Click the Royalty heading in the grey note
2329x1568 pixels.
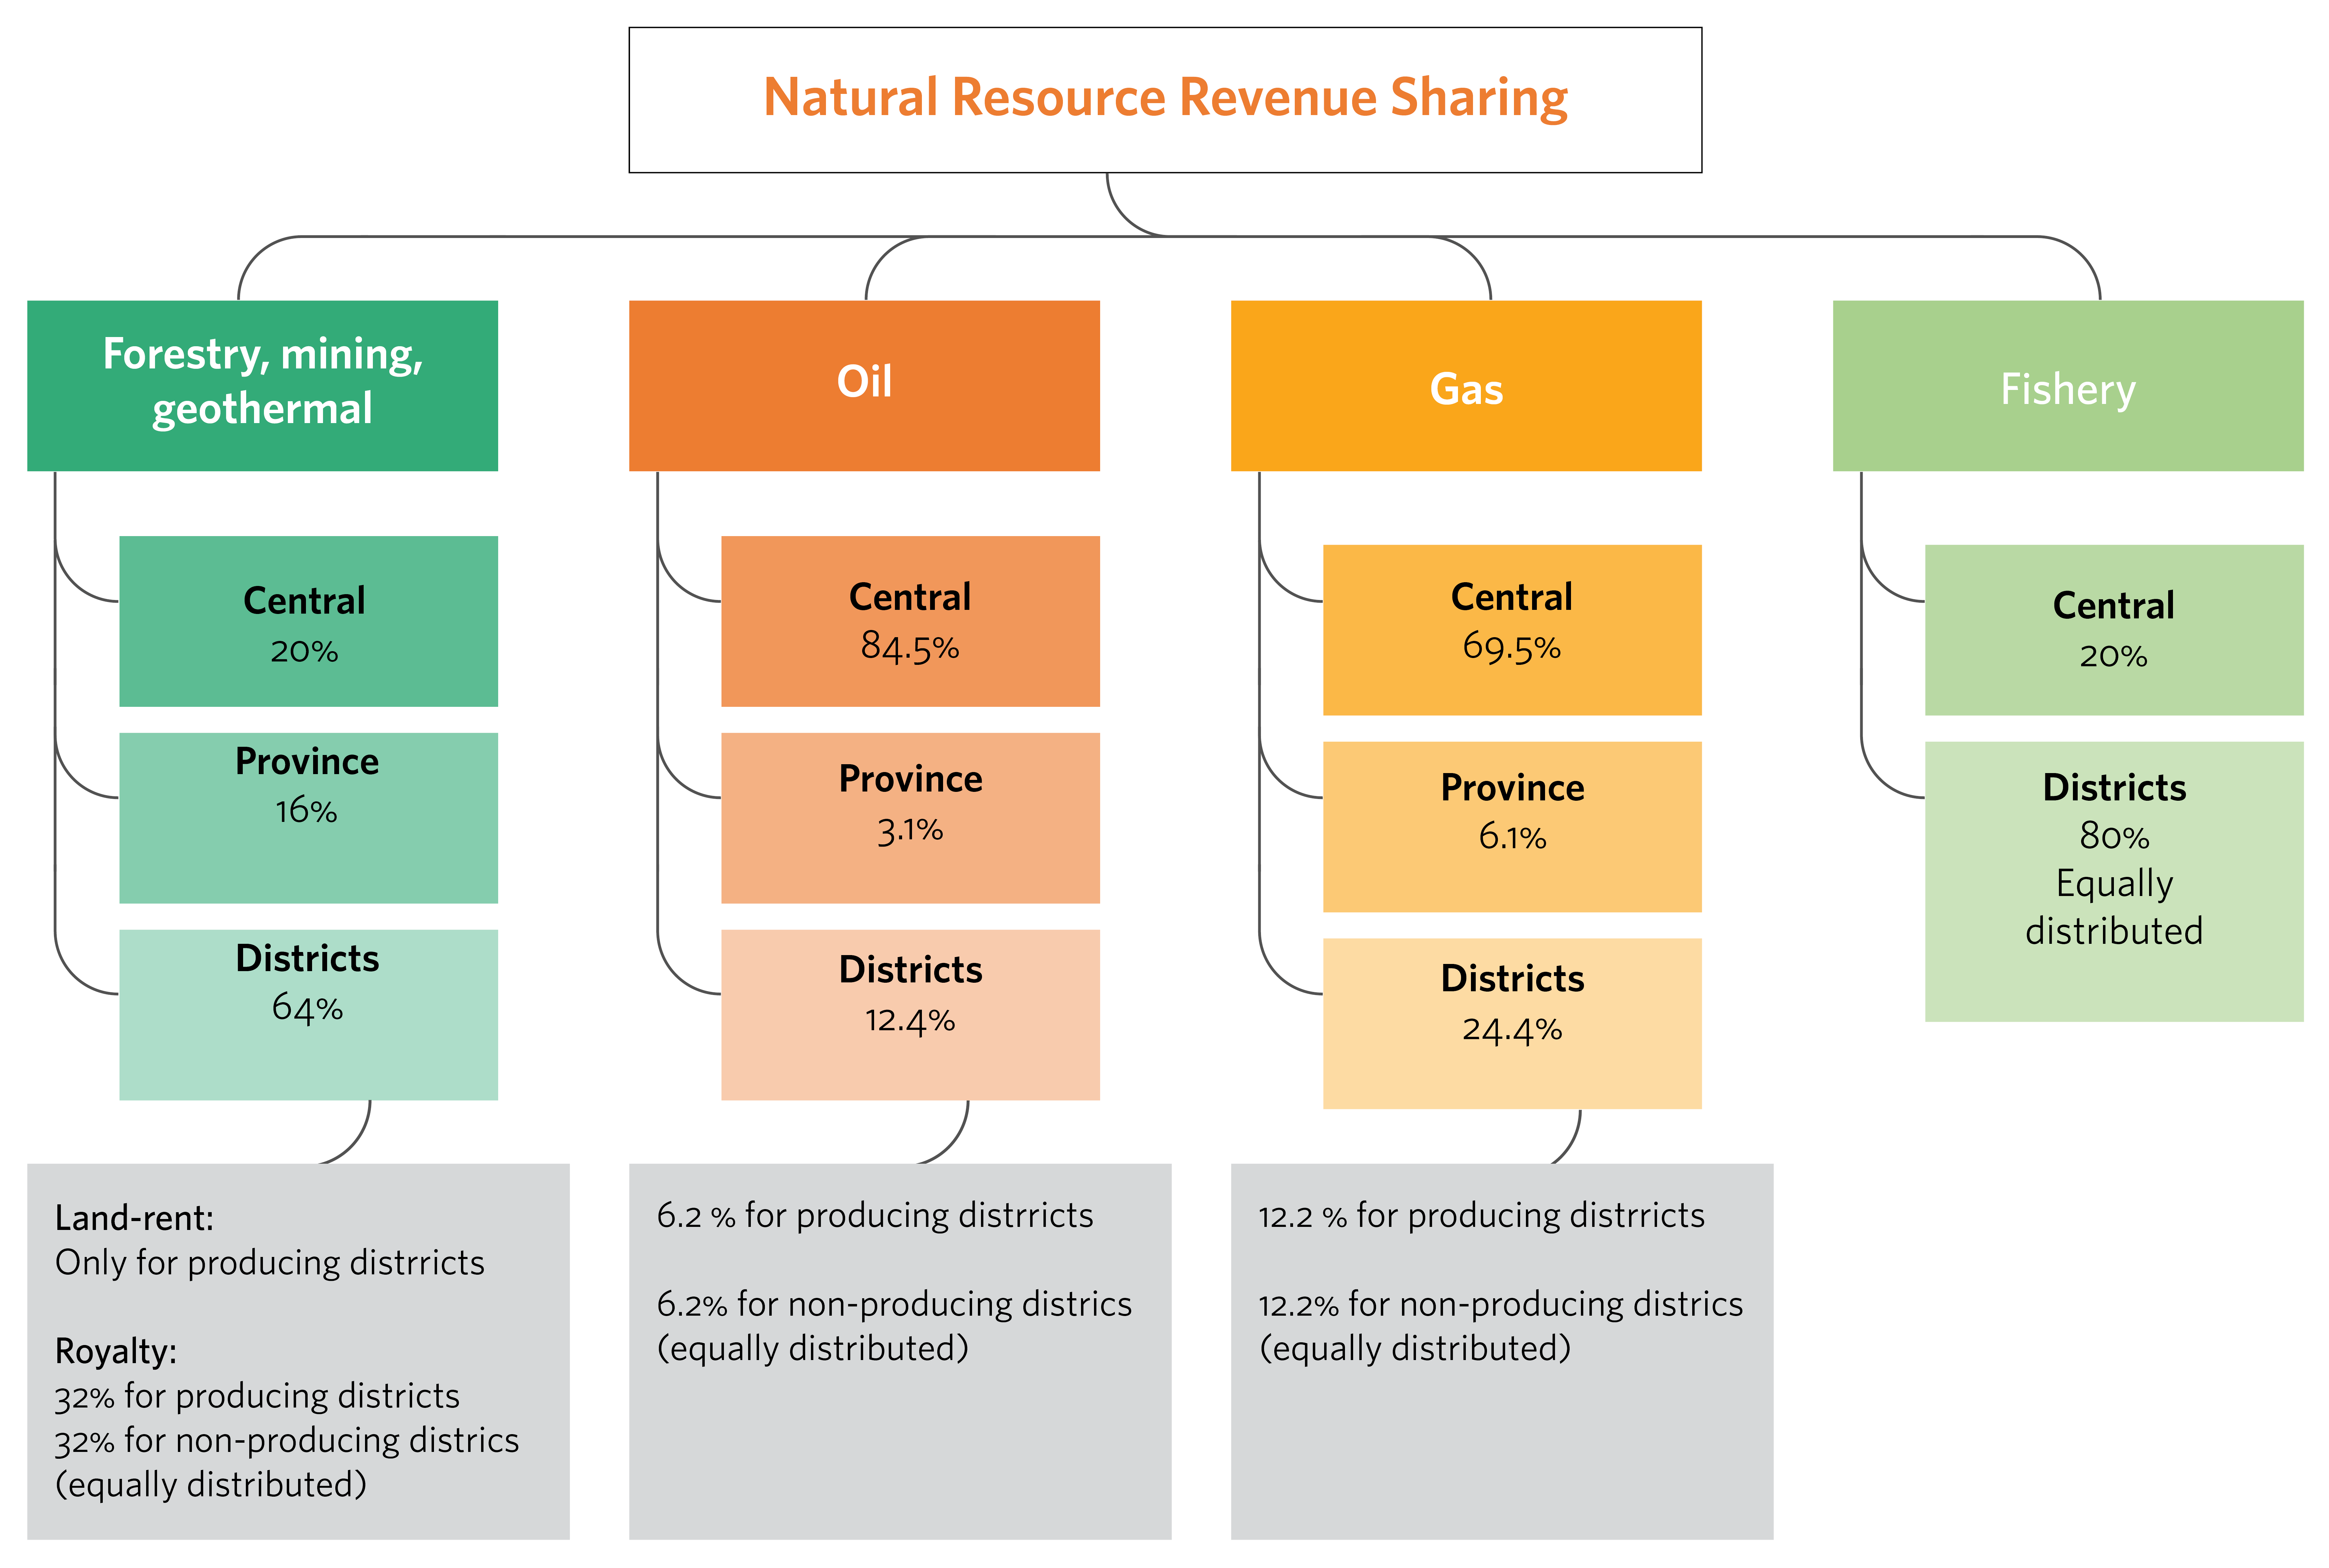(116, 1352)
